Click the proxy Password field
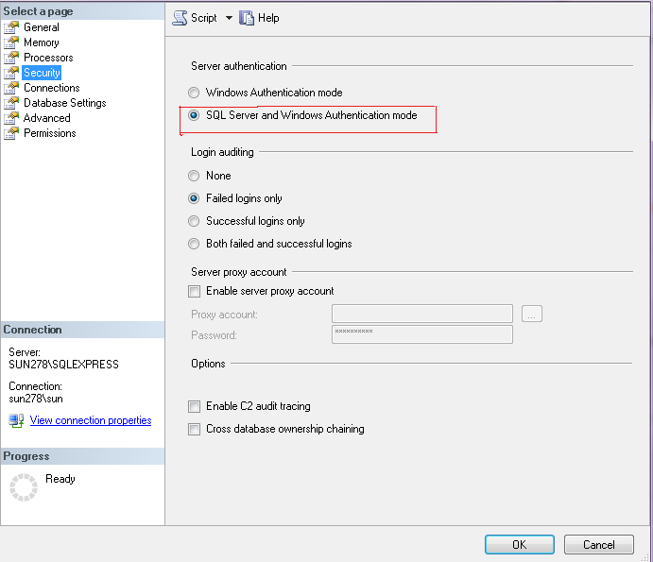This screenshot has width=653, height=562. (x=422, y=334)
